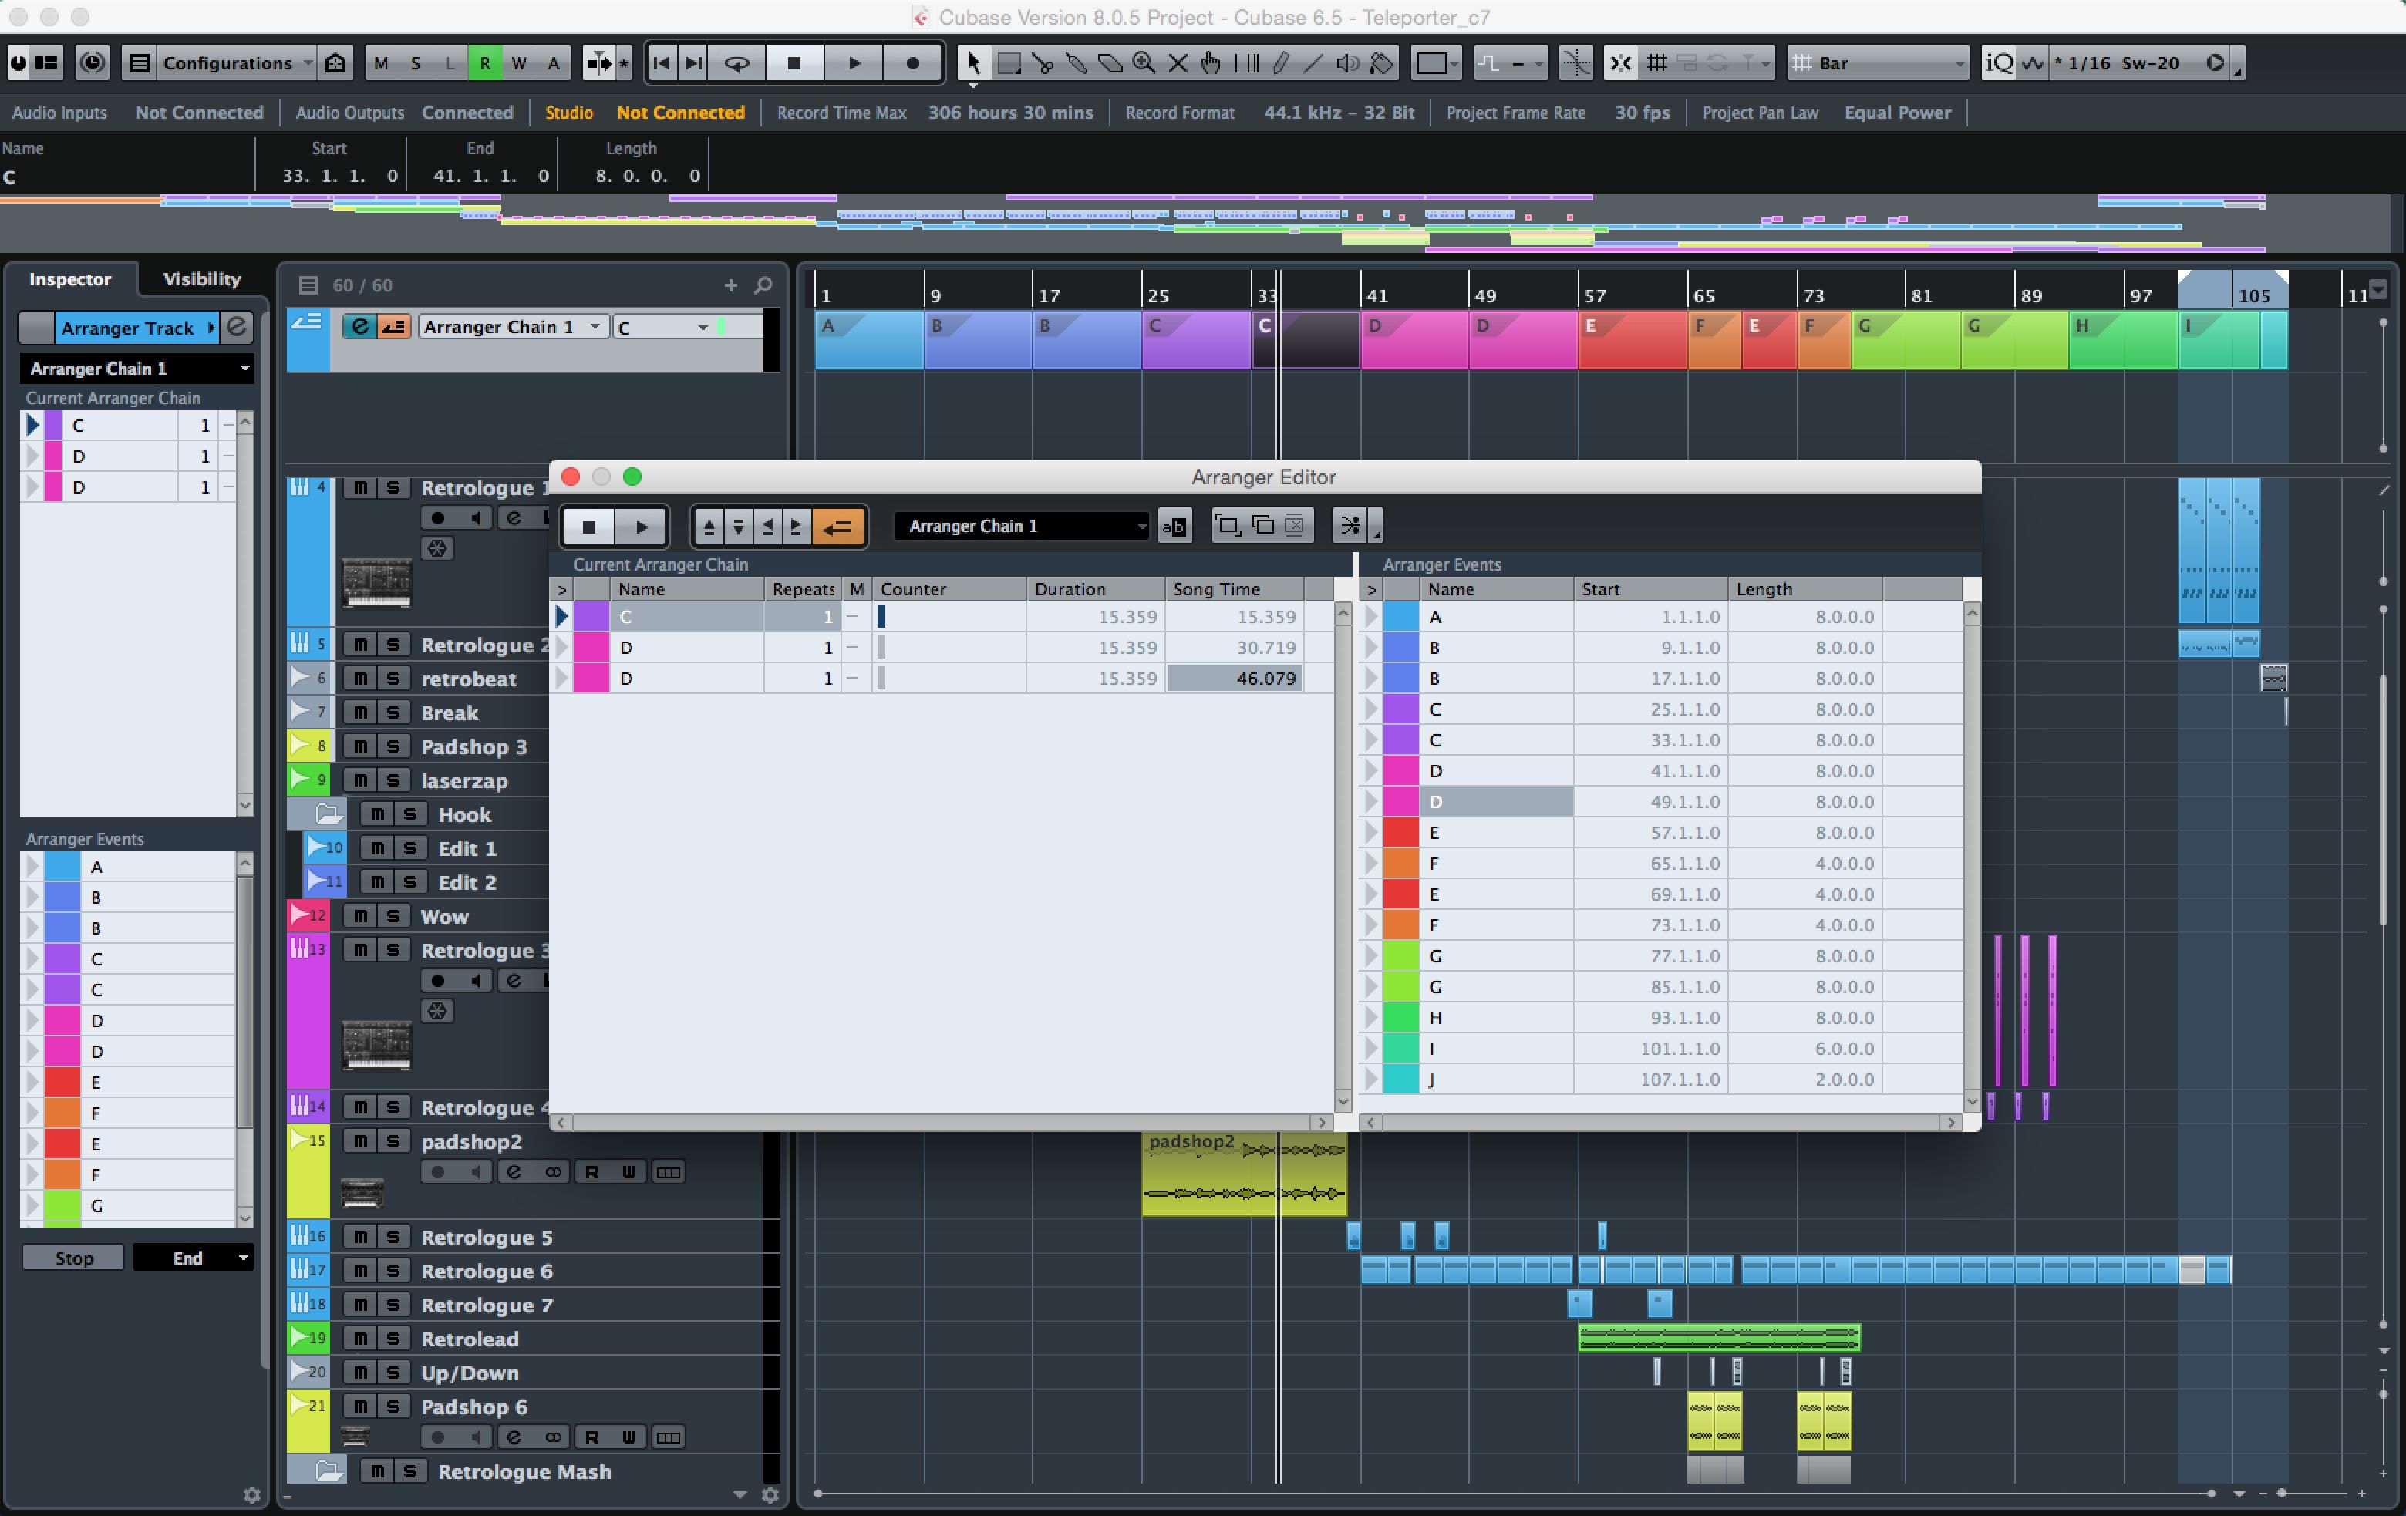Toggle Activate Arranger Mode orange button in editor
The image size is (2406, 1516).
pyautogui.click(x=838, y=527)
